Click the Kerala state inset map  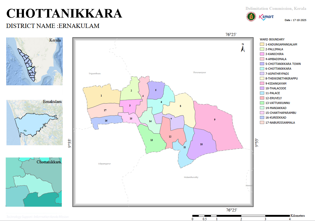coord(34,61)
